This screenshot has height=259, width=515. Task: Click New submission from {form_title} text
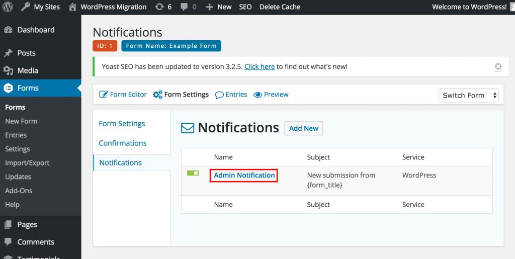coord(341,180)
